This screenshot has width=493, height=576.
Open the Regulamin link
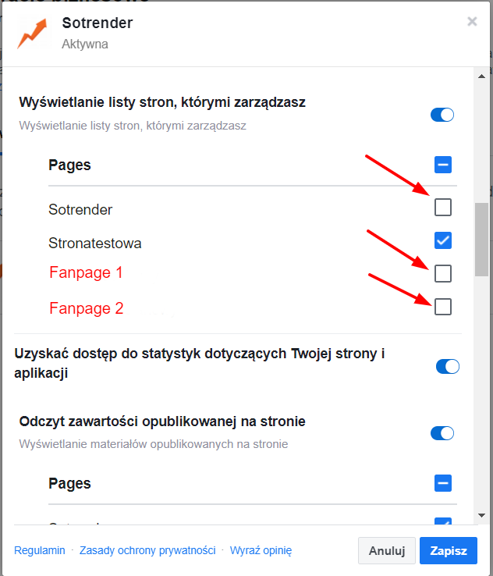(40, 550)
